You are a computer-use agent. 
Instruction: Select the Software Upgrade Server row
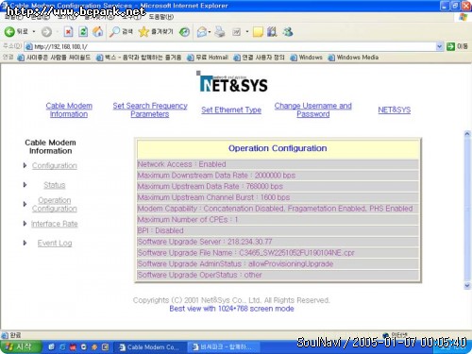point(278,242)
